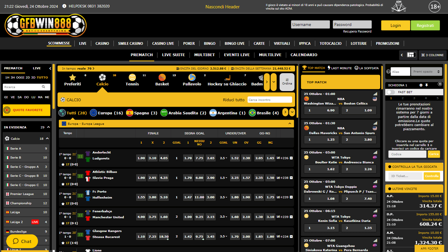Open statistics icon for Washington Wizards match

375,94
